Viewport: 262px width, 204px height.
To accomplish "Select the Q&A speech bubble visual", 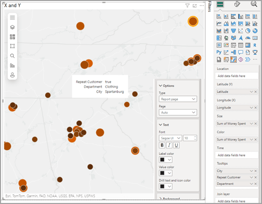I will click(241, 52).
